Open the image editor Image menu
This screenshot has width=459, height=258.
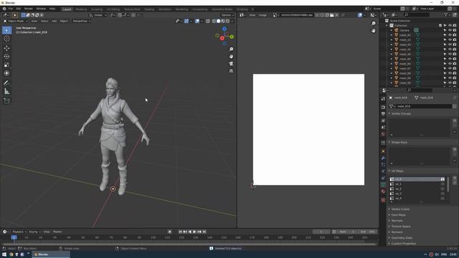click(x=262, y=15)
